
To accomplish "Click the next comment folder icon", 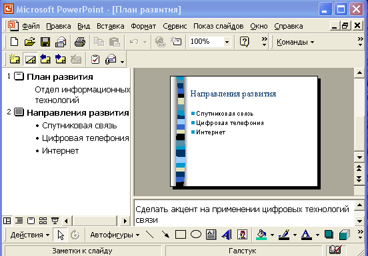I will (x=61, y=59).
